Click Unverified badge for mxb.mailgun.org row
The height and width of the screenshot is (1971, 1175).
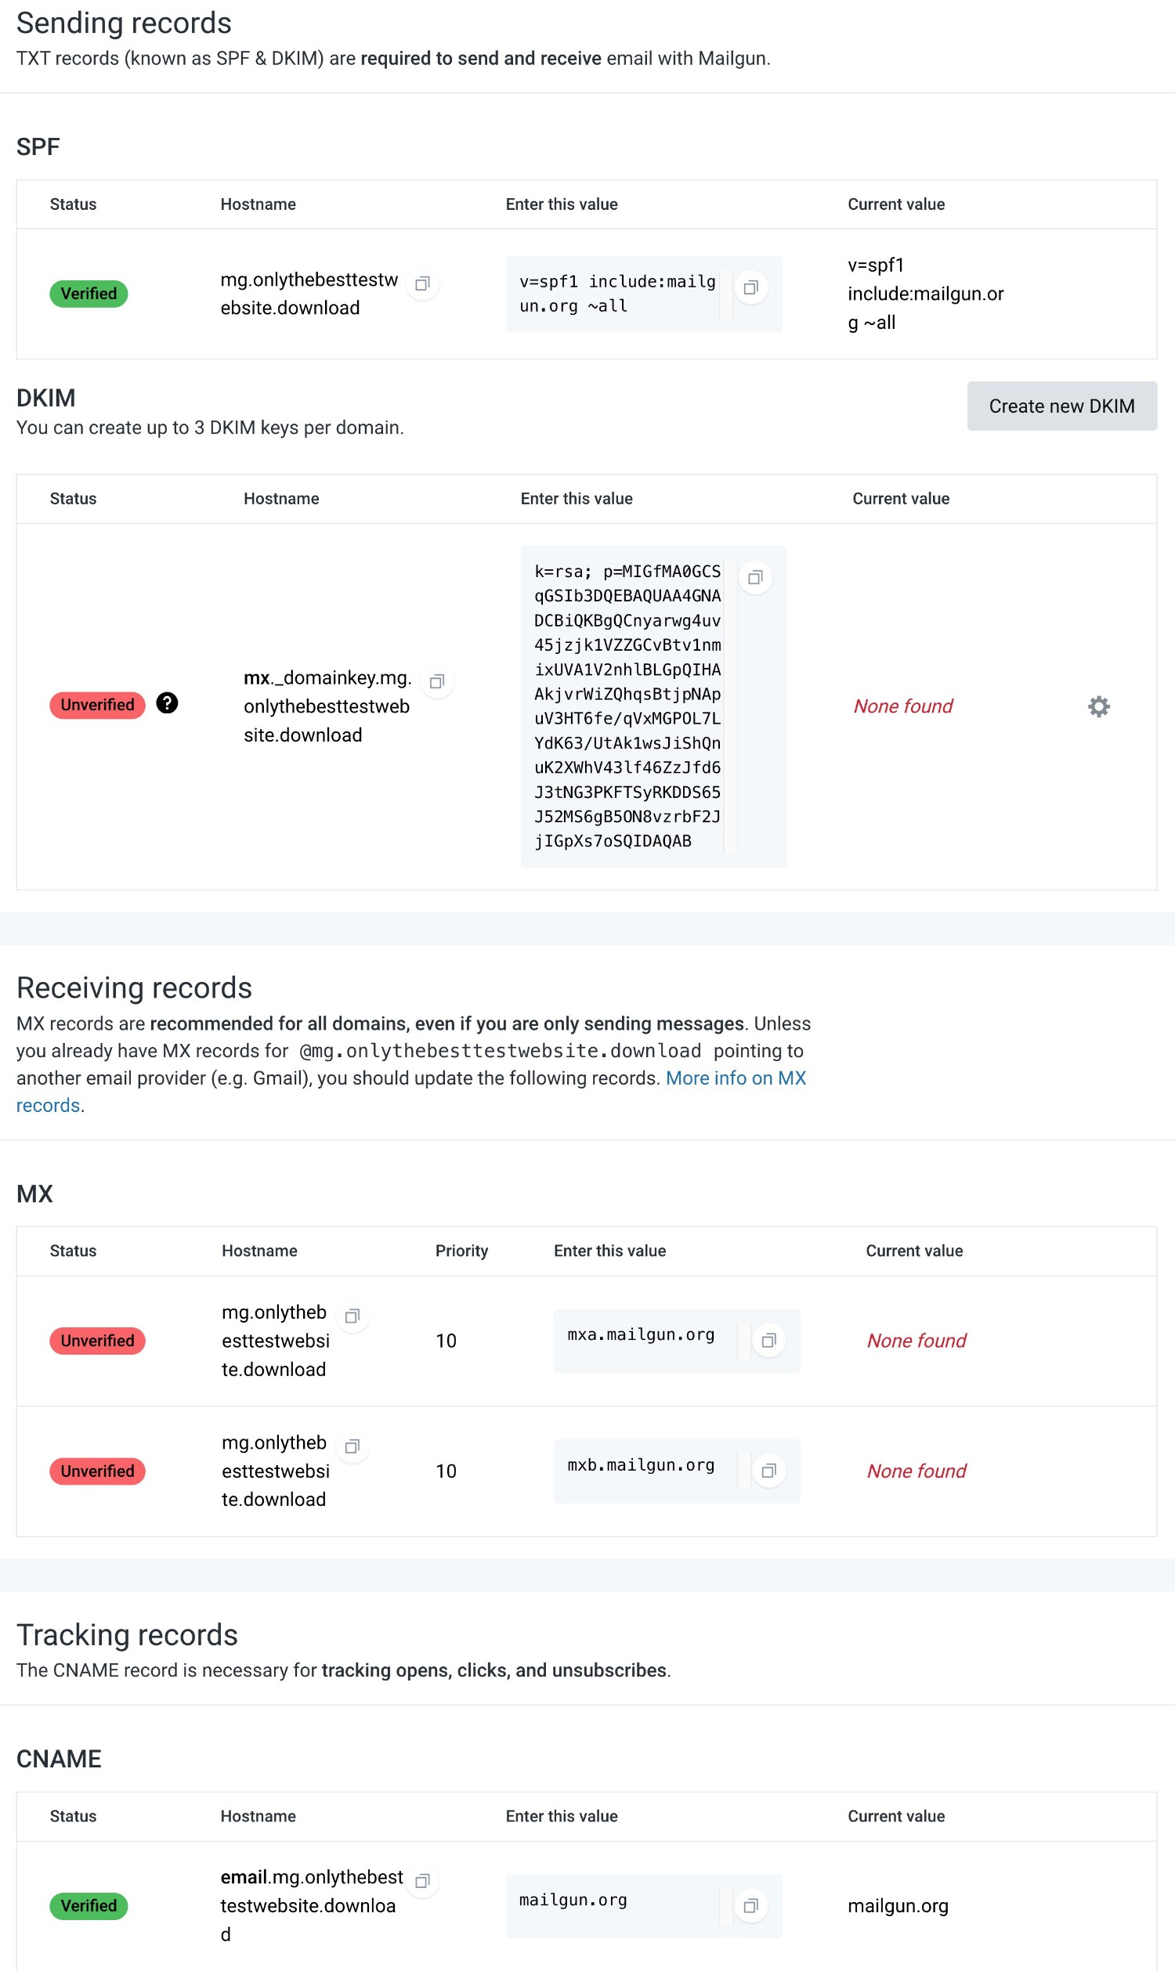point(97,1471)
